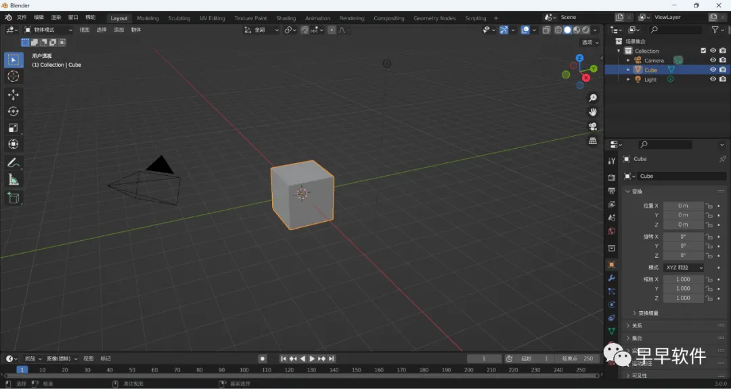Open the Output properties tab

612,191
